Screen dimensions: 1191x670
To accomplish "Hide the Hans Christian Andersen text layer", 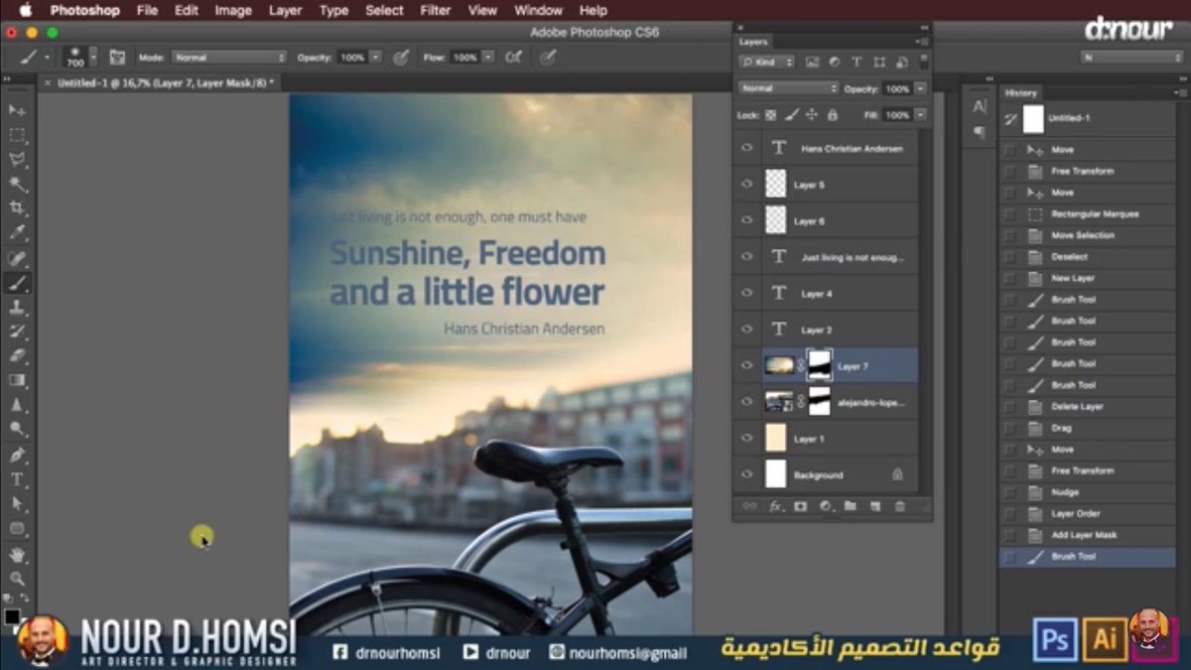I will tap(746, 148).
